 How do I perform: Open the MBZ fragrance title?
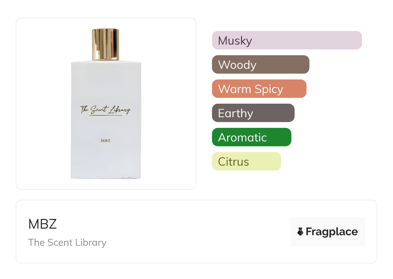(x=43, y=224)
